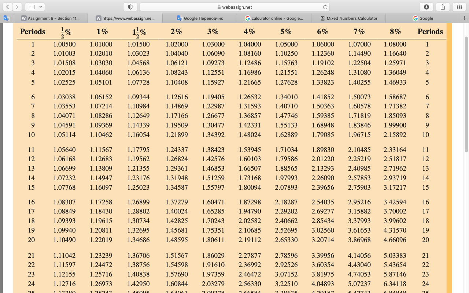Reload the webassign.net page
The image size is (469, 293).
325,7
